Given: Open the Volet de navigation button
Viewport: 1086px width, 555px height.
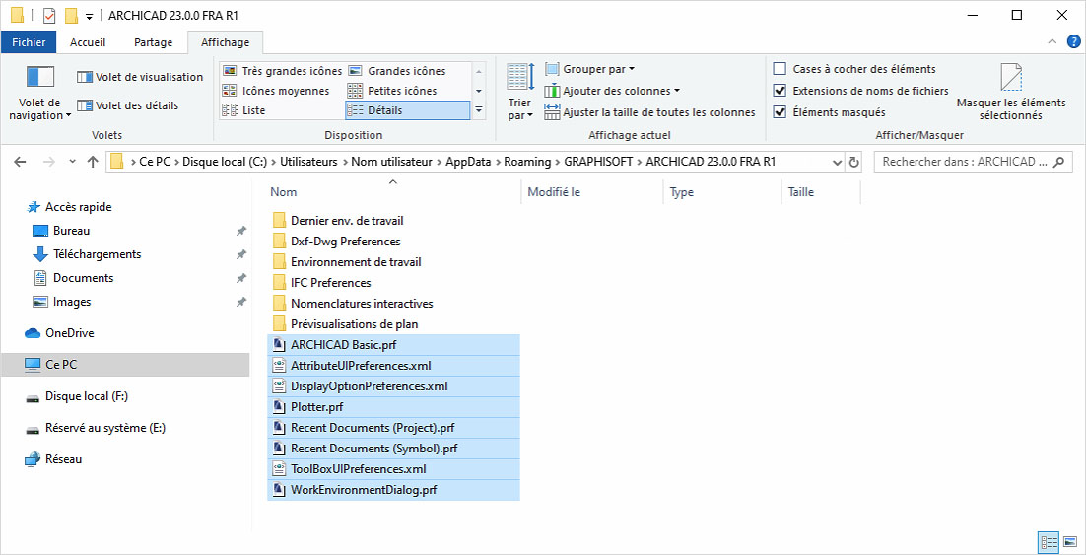Looking at the screenshot, I should [x=39, y=93].
